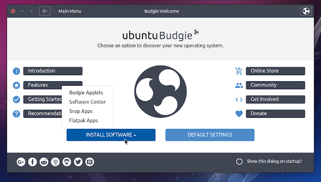321x182 pixels.
Task: Open the striped circle social icon
Action: (55, 162)
